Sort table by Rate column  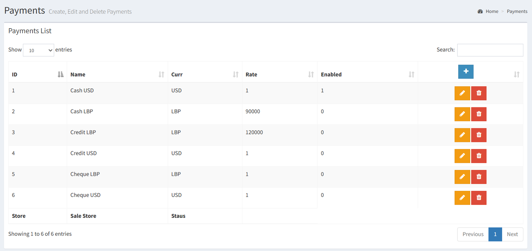tap(280, 74)
